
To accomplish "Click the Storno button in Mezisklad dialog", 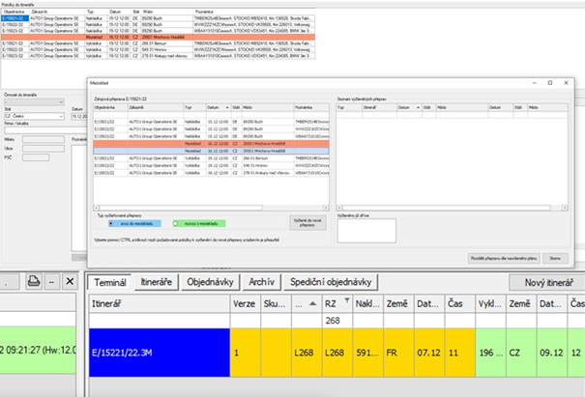I will pos(556,258).
